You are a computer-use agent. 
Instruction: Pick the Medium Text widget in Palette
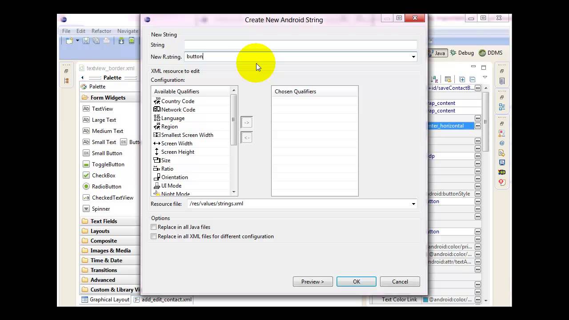pos(103,131)
